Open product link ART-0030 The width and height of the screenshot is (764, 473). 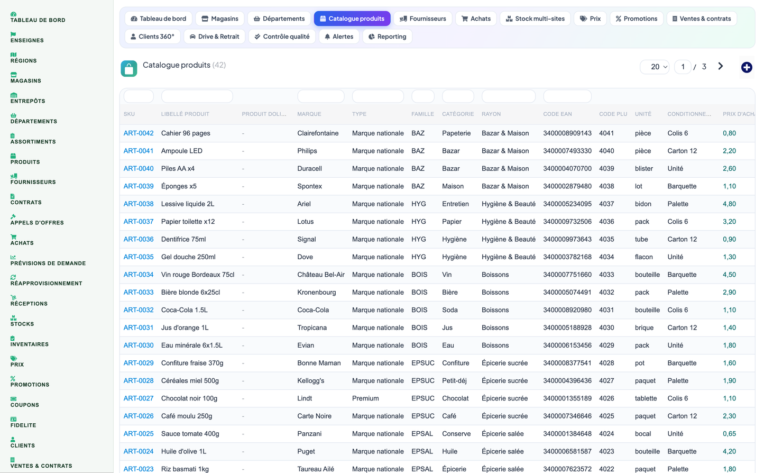pos(139,345)
